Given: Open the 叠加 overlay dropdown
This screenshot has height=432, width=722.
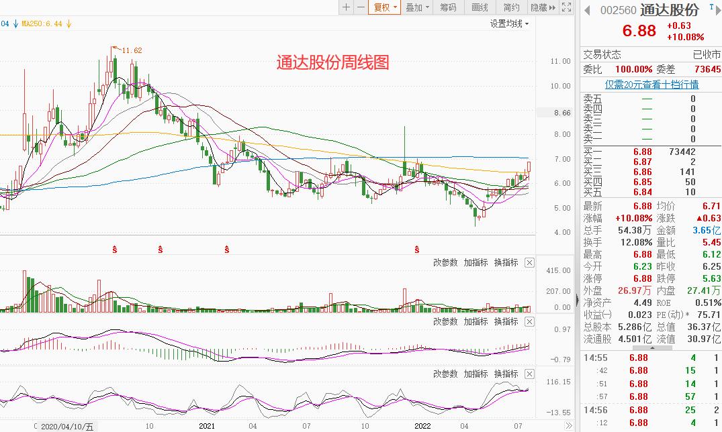Looking at the screenshot, I should tap(417, 7).
